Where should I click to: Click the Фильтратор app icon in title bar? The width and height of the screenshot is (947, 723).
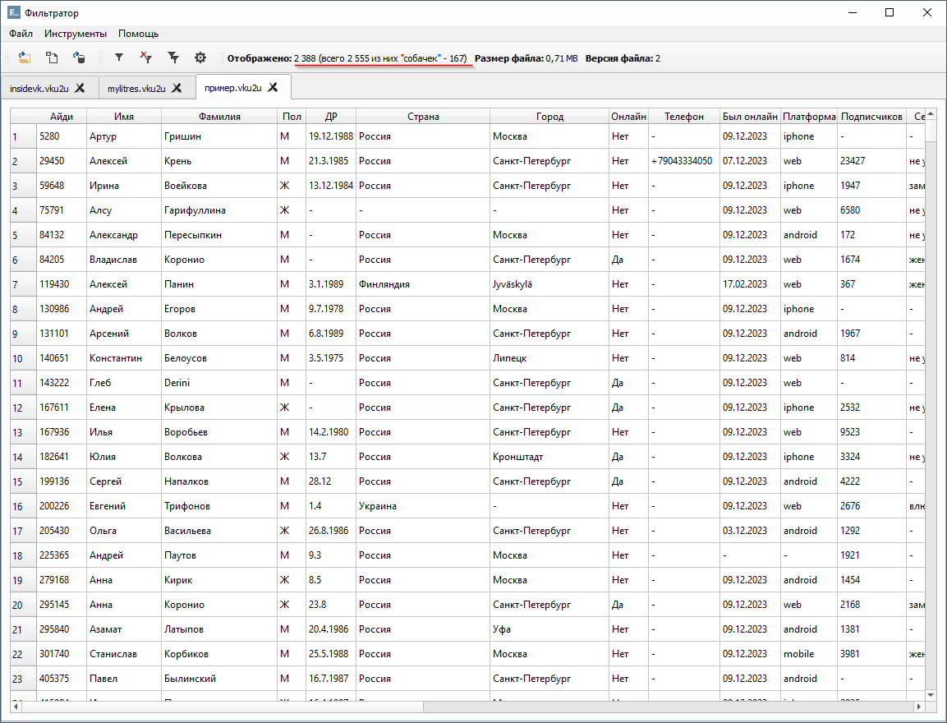(13, 12)
